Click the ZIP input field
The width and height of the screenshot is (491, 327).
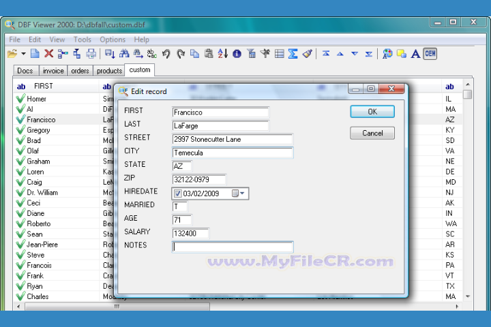click(x=199, y=180)
